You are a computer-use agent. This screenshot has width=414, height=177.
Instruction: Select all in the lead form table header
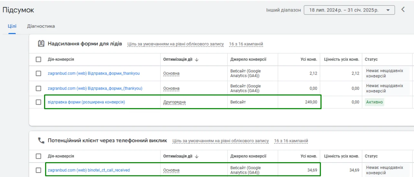pos(39,59)
